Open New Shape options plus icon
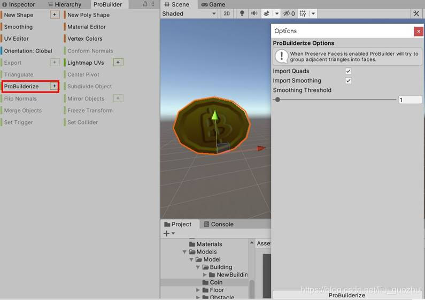Viewport: 425px width, 300px height. tap(55, 14)
